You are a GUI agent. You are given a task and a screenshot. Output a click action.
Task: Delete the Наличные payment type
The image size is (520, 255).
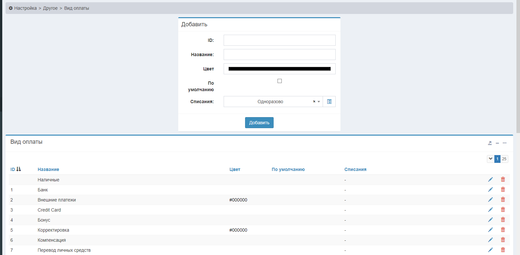click(503, 179)
